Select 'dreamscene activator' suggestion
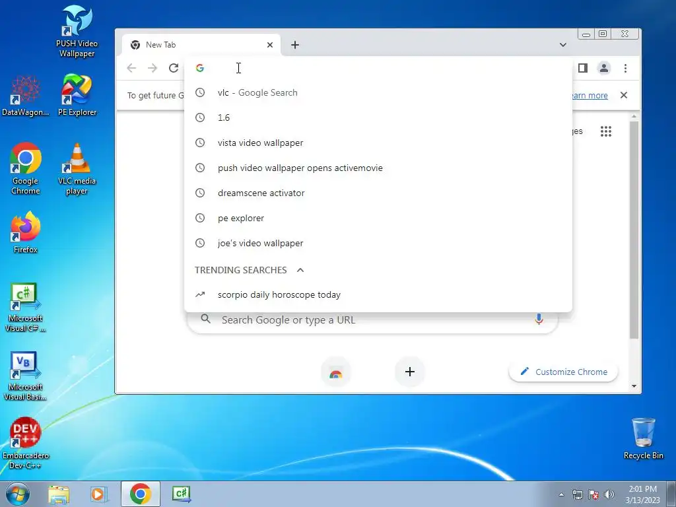 coord(378,193)
